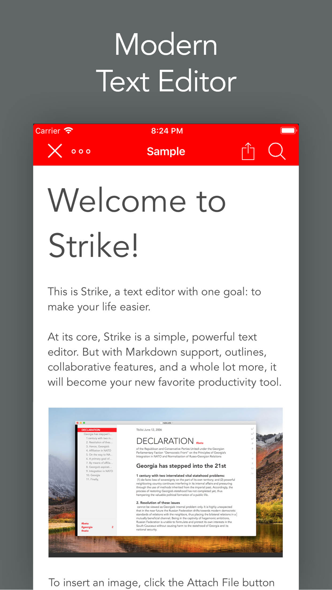Viewport: 332px width, 590px height.
Task: Tap the share icon in the red toolbar
Action: point(248,151)
